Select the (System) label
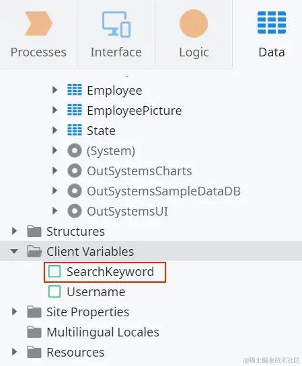Screen dimensions: 302x366 (111, 151)
